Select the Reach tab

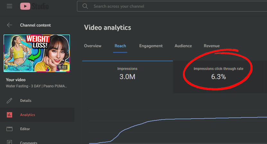120,46
